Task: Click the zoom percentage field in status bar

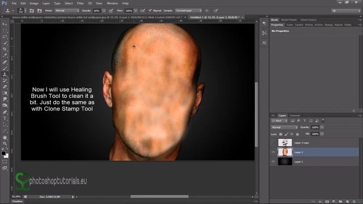Action: click(16, 197)
